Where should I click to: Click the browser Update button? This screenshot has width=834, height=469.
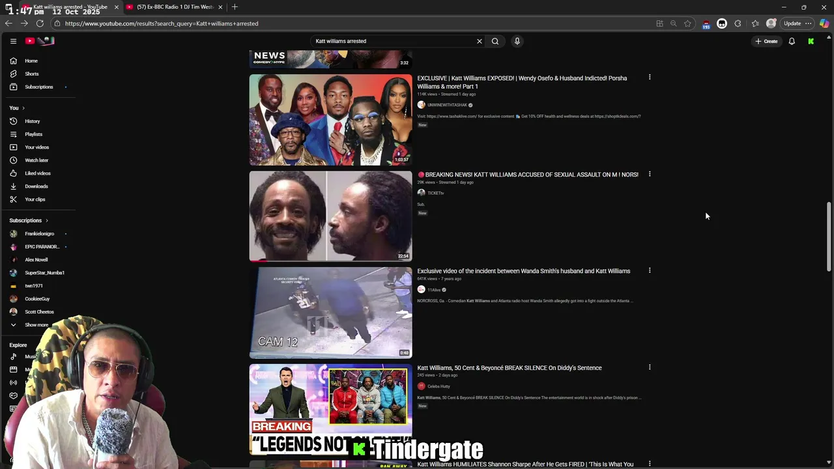[792, 23]
